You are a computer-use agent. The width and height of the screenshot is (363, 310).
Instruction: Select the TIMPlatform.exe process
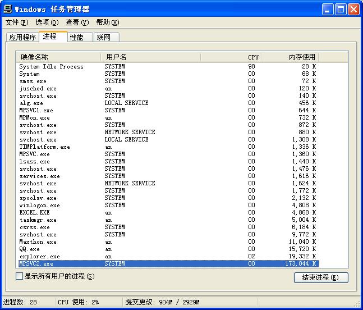(168, 147)
